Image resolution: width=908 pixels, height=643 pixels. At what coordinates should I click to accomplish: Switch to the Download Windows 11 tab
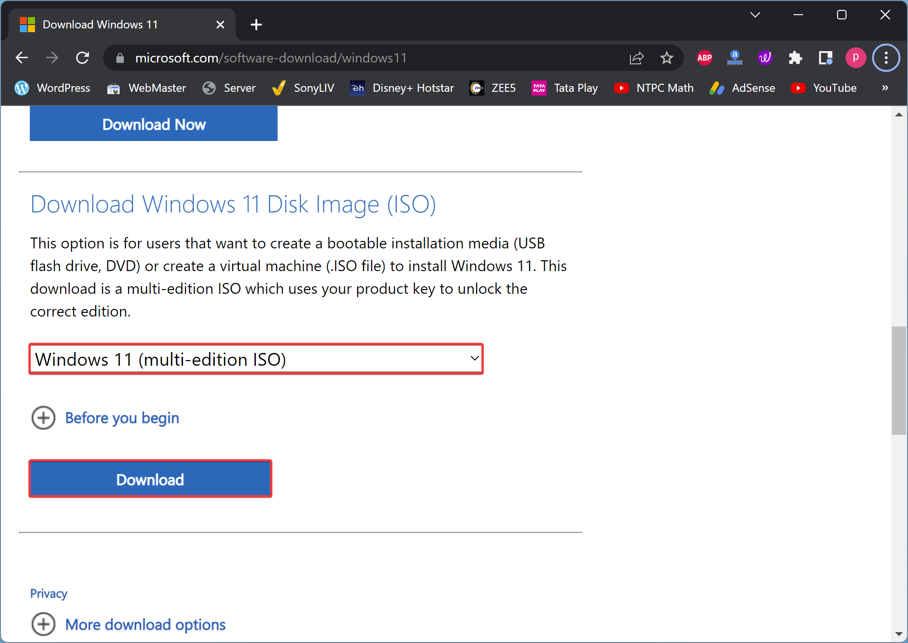point(122,25)
